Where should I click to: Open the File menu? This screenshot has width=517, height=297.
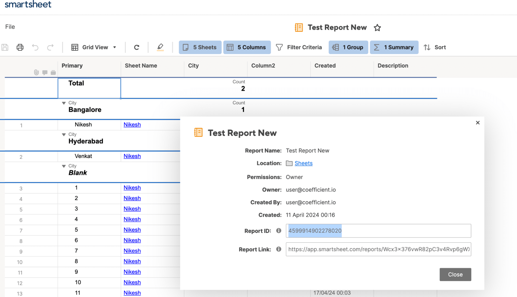[10, 27]
